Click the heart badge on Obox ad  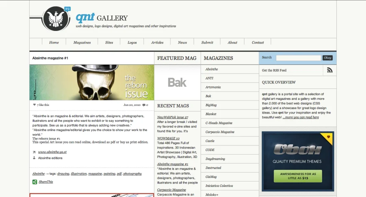coord(328,137)
